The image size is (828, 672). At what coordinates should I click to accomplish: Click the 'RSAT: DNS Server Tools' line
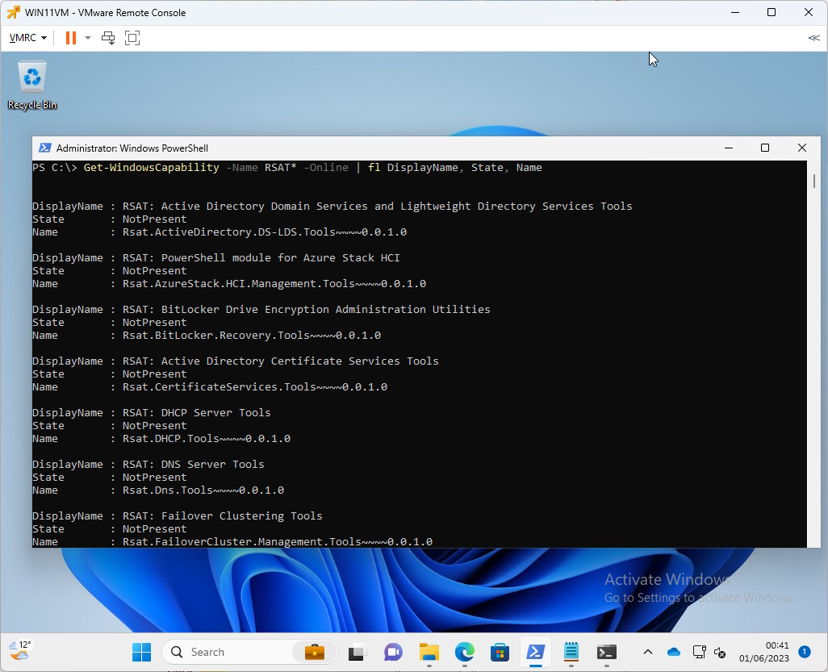point(193,465)
